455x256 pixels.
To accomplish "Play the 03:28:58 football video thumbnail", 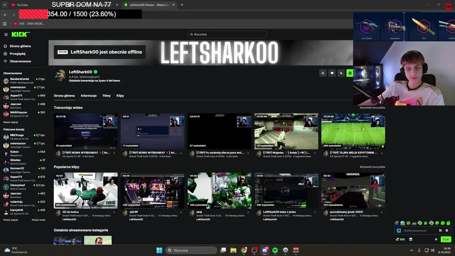I will 353,131.
